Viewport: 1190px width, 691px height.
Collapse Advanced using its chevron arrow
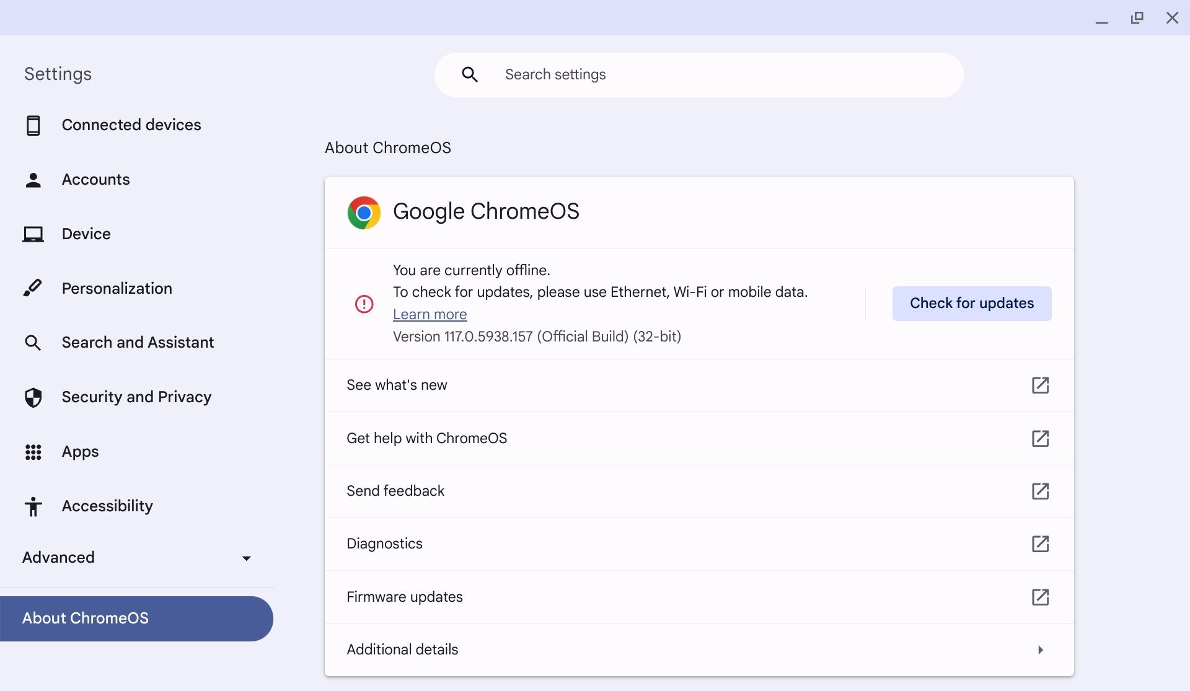point(246,558)
